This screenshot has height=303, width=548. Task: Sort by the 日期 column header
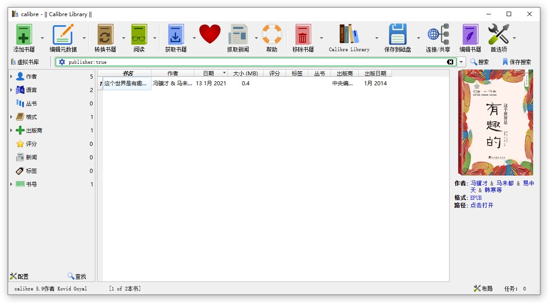pyautogui.click(x=211, y=73)
